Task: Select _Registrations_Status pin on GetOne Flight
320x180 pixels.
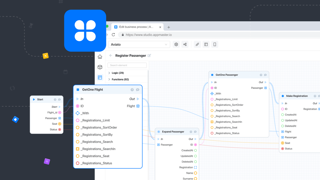Action: point(78,163)
